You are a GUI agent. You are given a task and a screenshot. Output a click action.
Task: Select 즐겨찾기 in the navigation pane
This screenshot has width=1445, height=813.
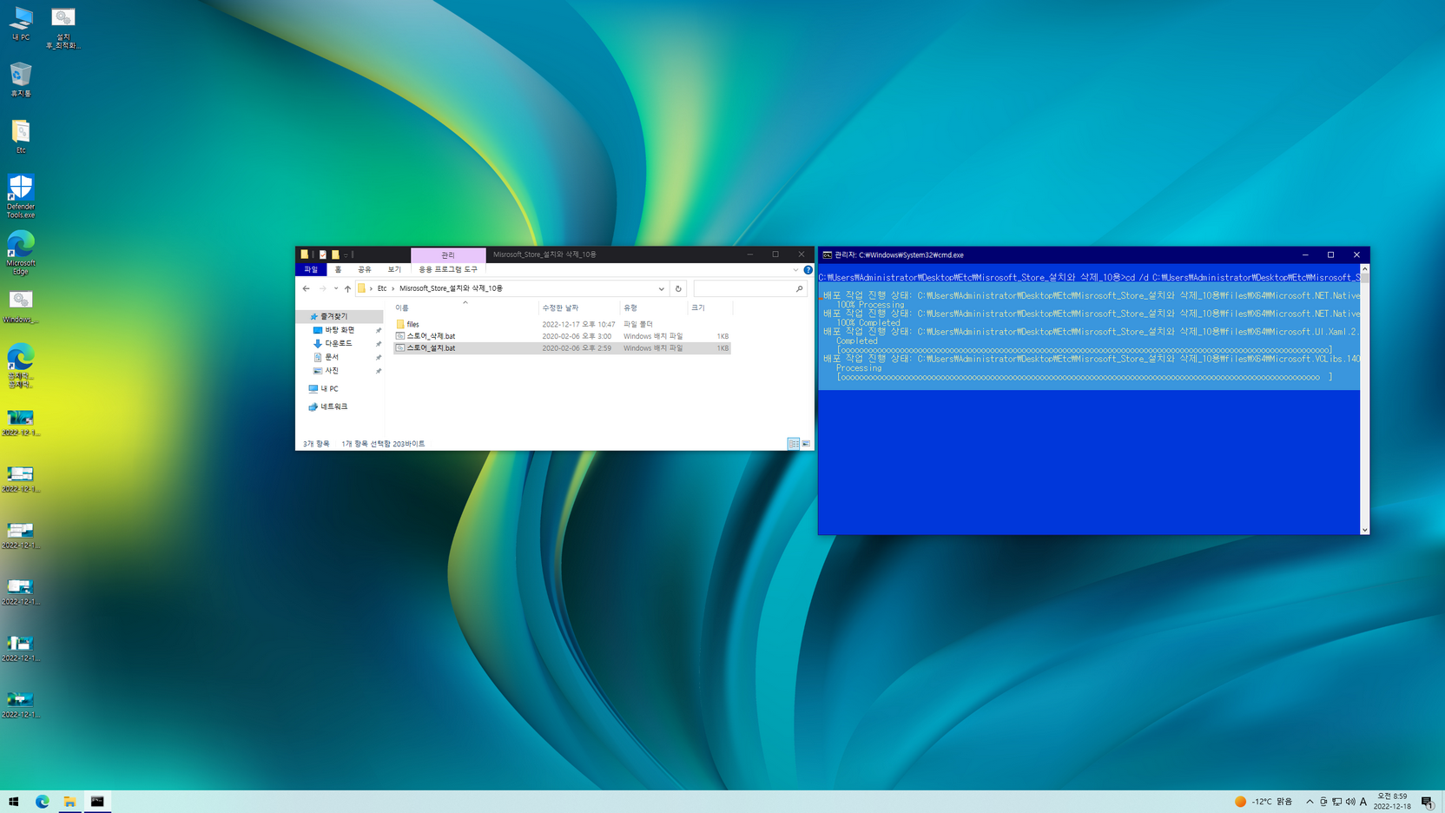click(x=333, y=317)
